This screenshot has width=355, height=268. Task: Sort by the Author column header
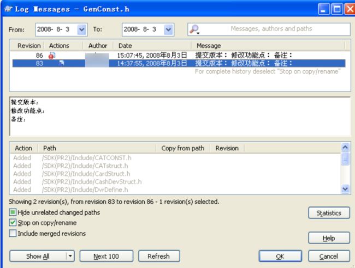coord(98,46)
